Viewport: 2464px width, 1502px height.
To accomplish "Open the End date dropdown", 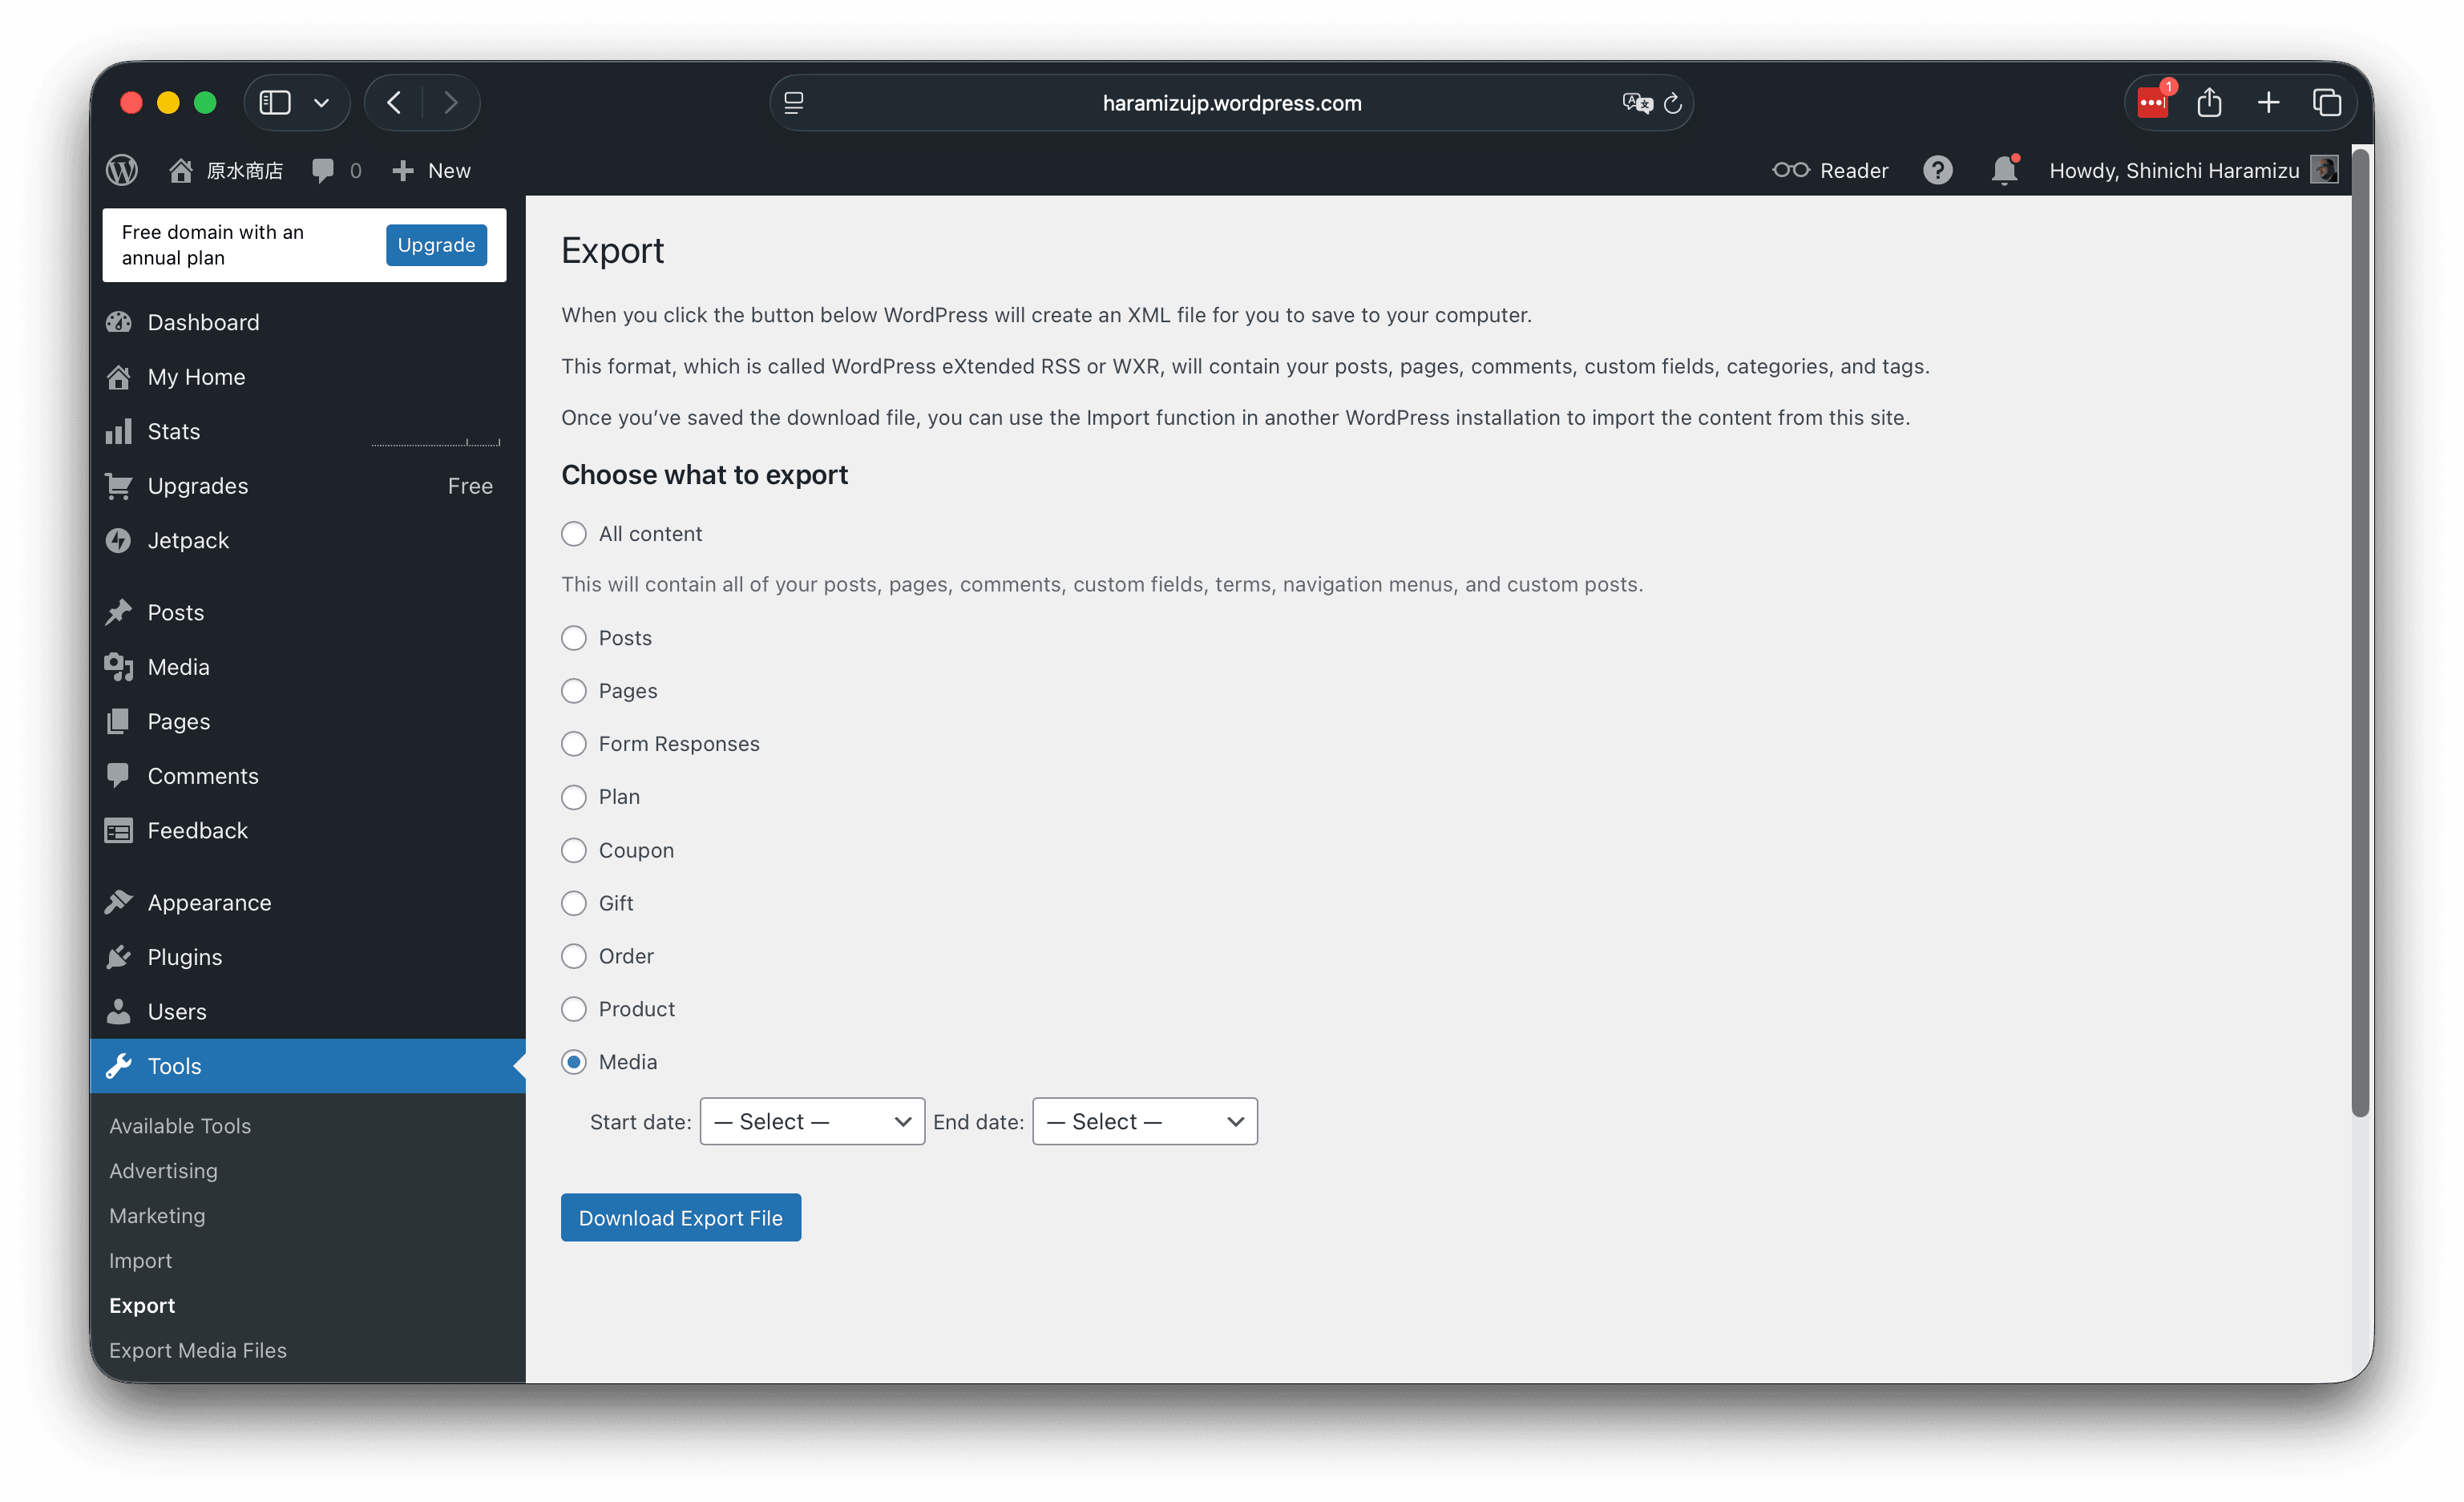I will pos(1144,1122).
